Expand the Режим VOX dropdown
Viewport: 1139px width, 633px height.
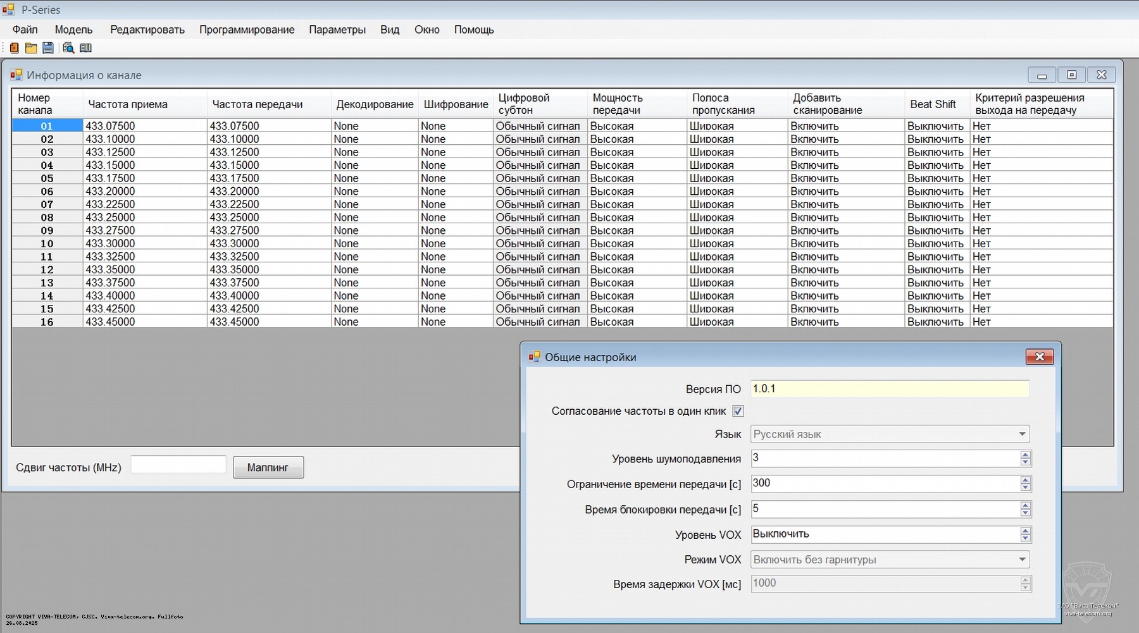(x=1021, y=560)
